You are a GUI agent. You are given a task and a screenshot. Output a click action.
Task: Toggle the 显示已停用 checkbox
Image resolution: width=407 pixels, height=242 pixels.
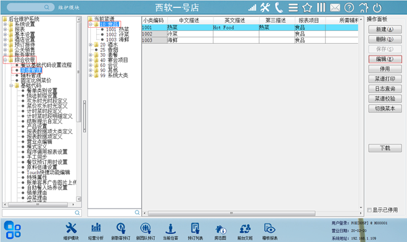[369, 210]
